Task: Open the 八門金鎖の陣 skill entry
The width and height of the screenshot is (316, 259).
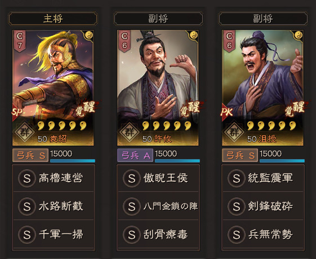Action: coord(158,206)
